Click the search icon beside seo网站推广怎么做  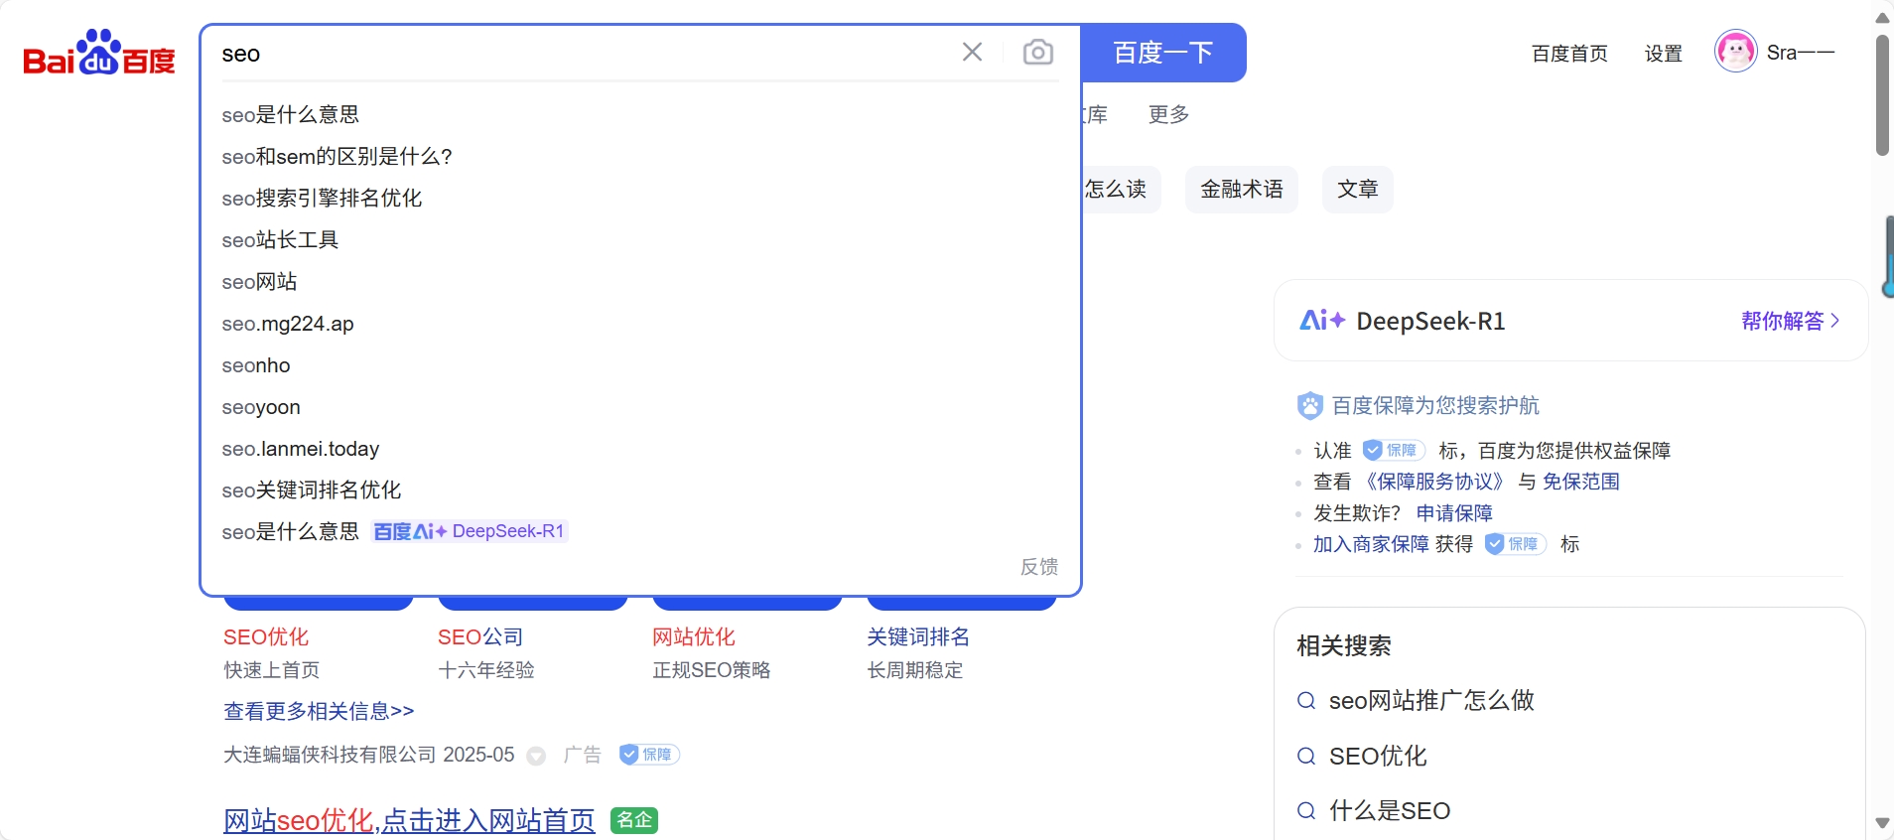point(1306,701)
